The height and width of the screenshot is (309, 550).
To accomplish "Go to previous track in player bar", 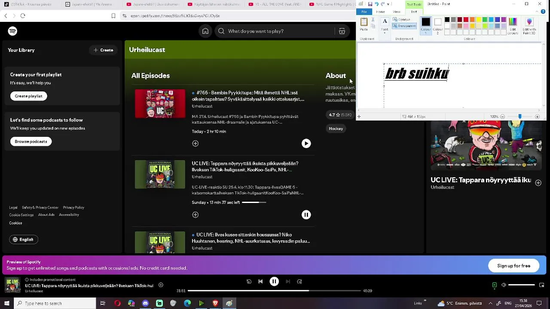I will pyautogui.click(x=260, y=282).
